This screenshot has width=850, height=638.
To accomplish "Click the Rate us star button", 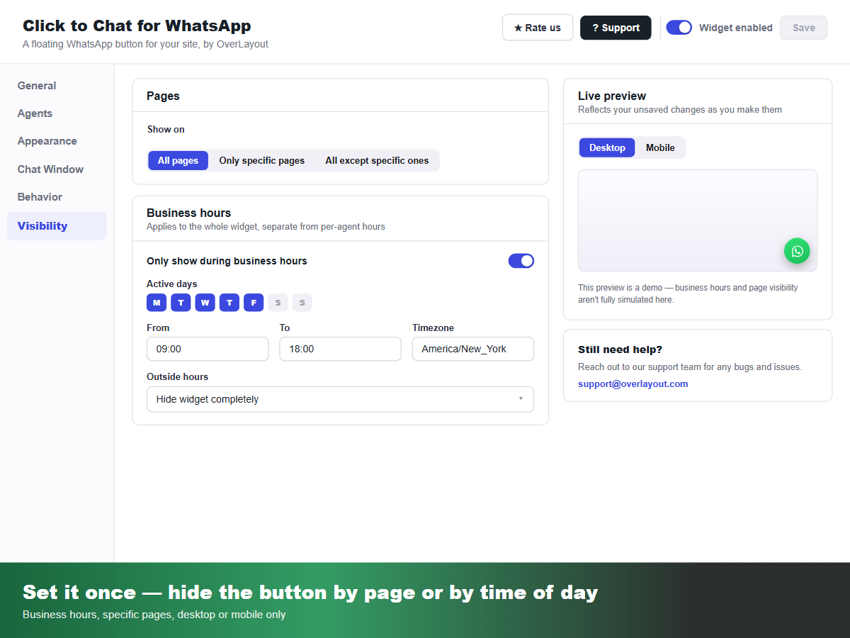I will (538, 28).
